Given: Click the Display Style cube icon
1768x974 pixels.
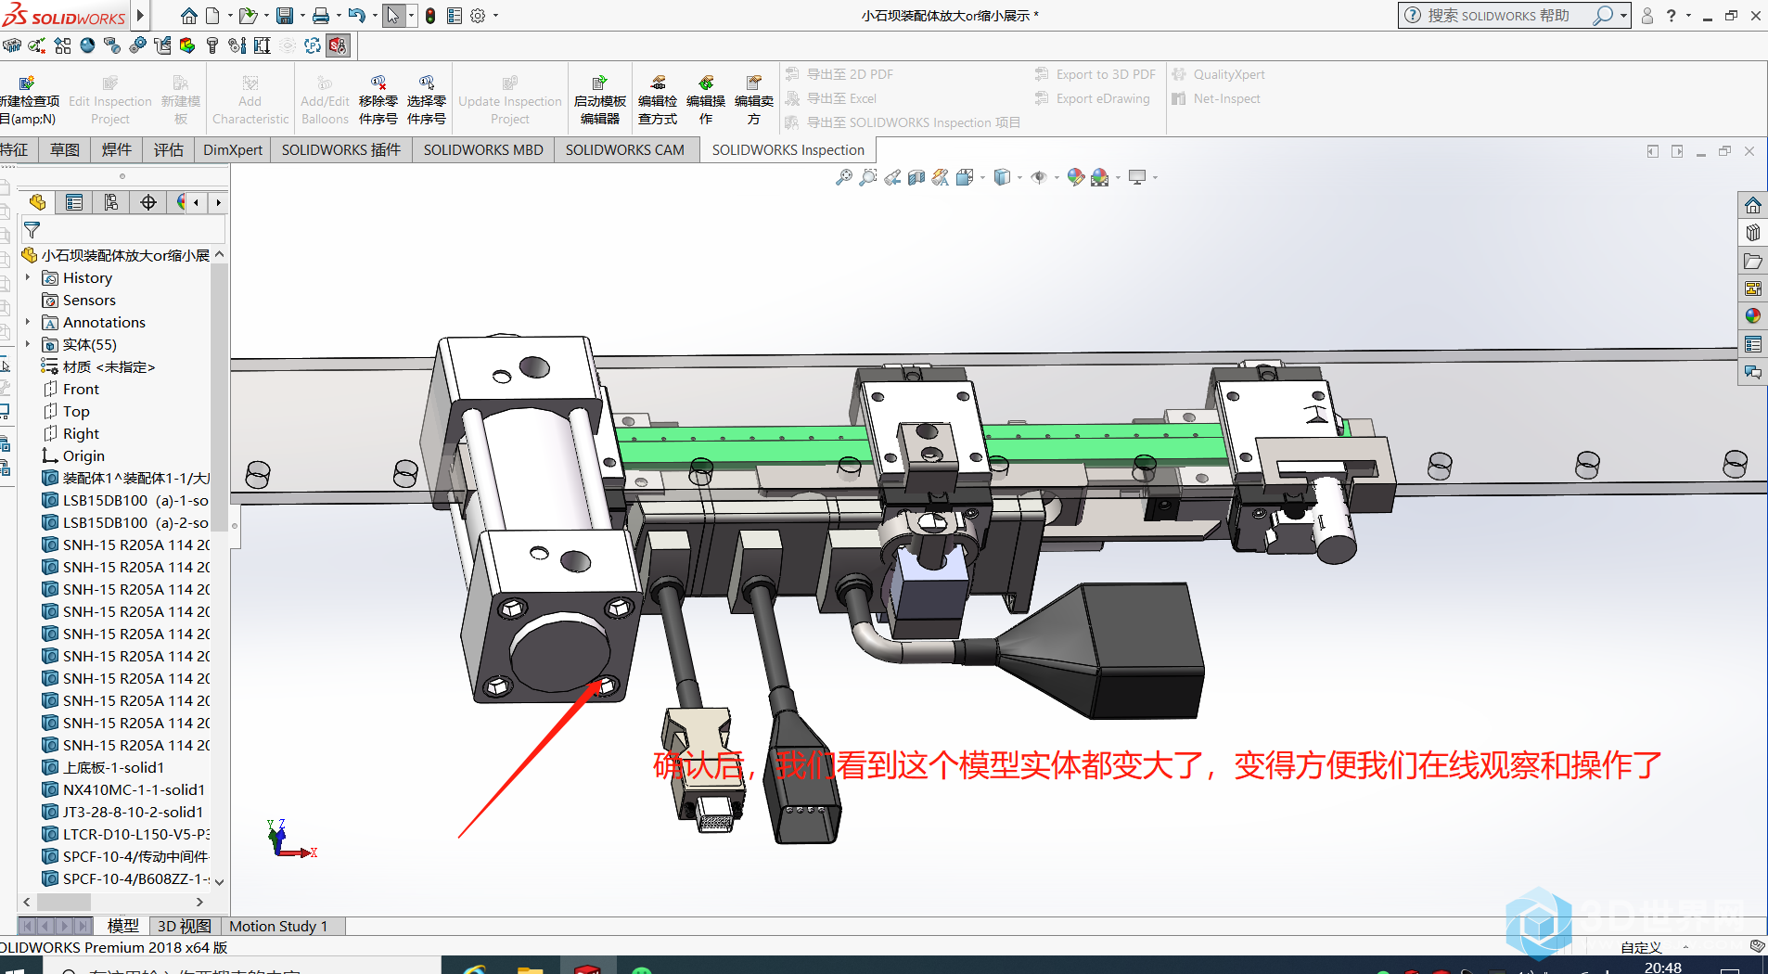Looking at the screenshot, I should click(1002, 177).
